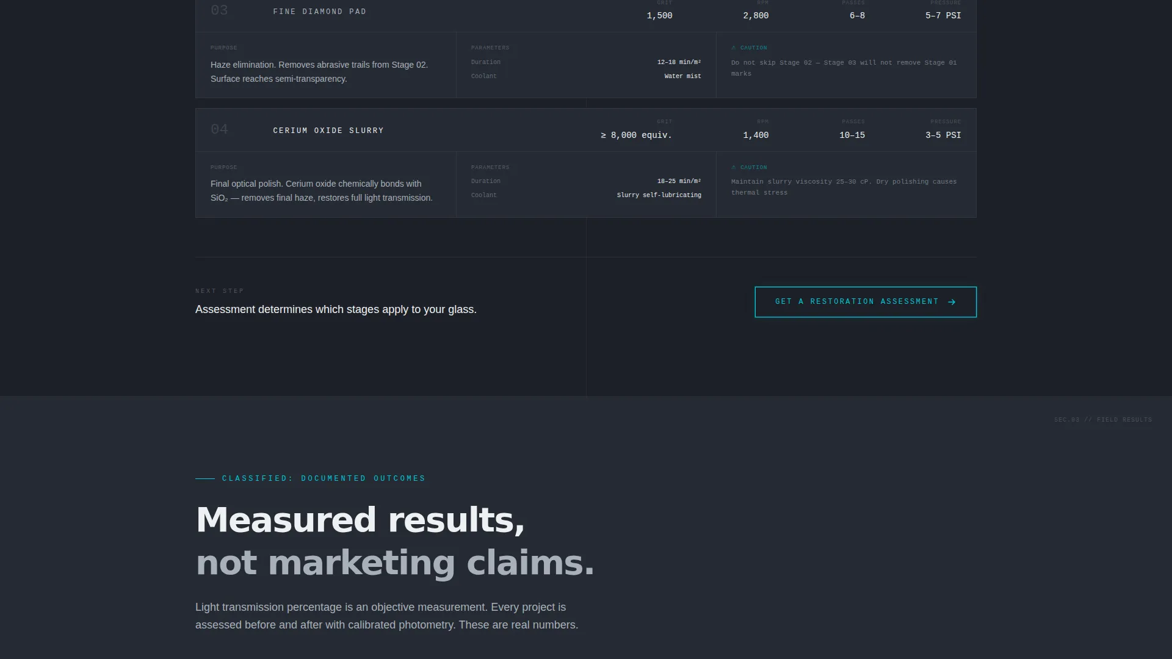Click the 'Measured results,' heading
Image resolution: width=1172 pixels, height=659 pixels.
tap(360, 520)
